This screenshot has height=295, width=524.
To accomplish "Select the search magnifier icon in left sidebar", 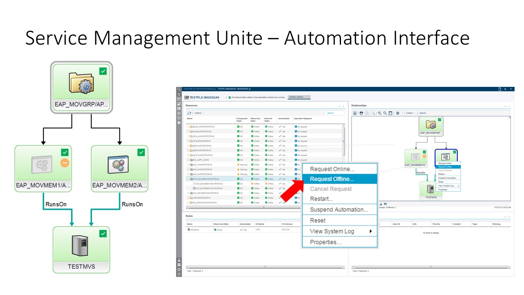I will [179, 88].
